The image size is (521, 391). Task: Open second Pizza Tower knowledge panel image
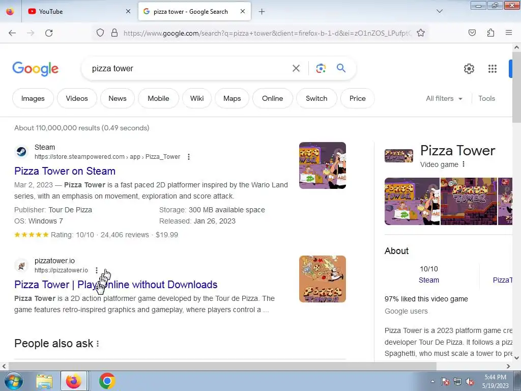point(469,202)
